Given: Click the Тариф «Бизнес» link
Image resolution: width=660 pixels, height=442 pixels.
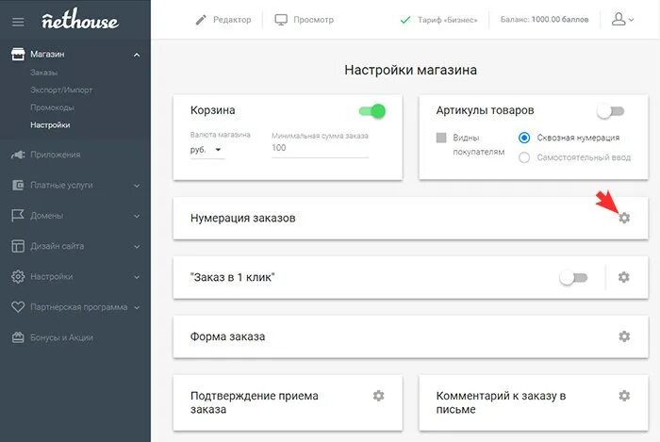Looking at the screenshot, I should click(448, 20).
